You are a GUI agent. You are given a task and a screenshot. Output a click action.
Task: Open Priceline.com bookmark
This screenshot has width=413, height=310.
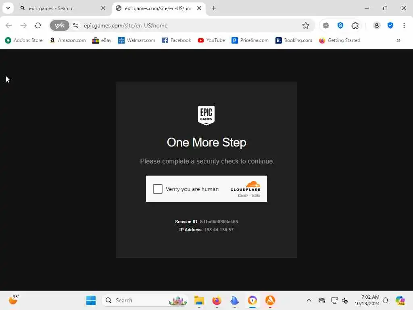tap(250, 40)
